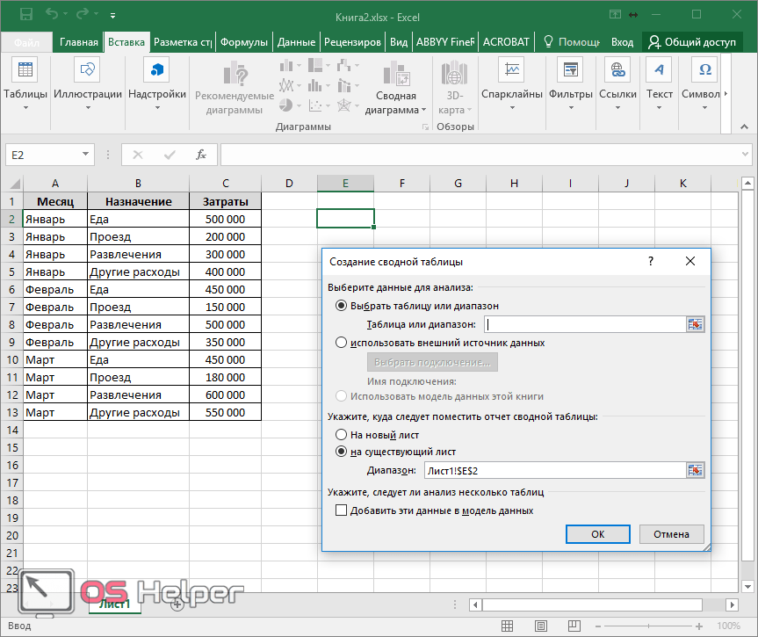Click the Фильтры ribbon icon
The width and height of the screenshot is (758, 637).
pyautogui.click(x=571, y=70)
